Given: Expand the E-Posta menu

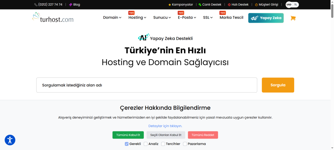Looking at the screenshot, I should point(187,18).
